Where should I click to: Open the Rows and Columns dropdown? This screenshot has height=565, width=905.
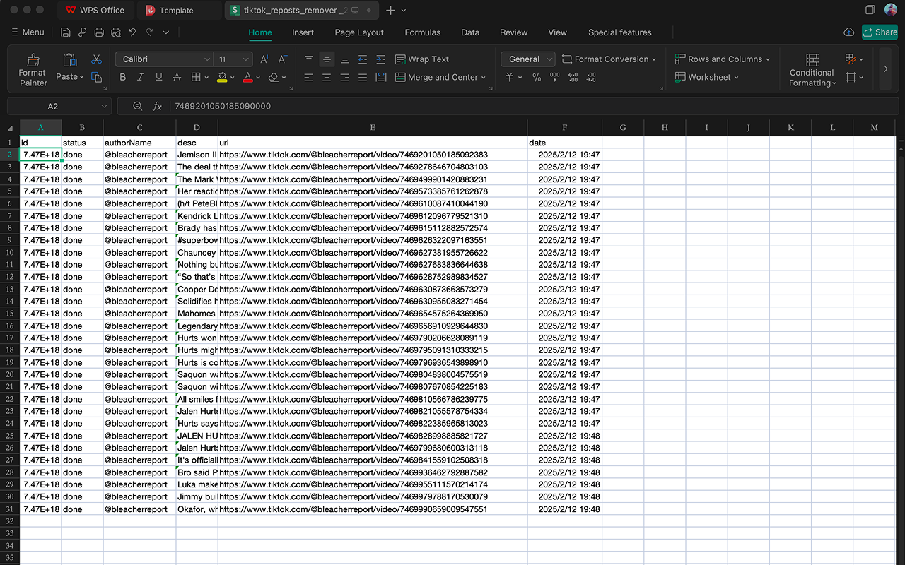722,59
